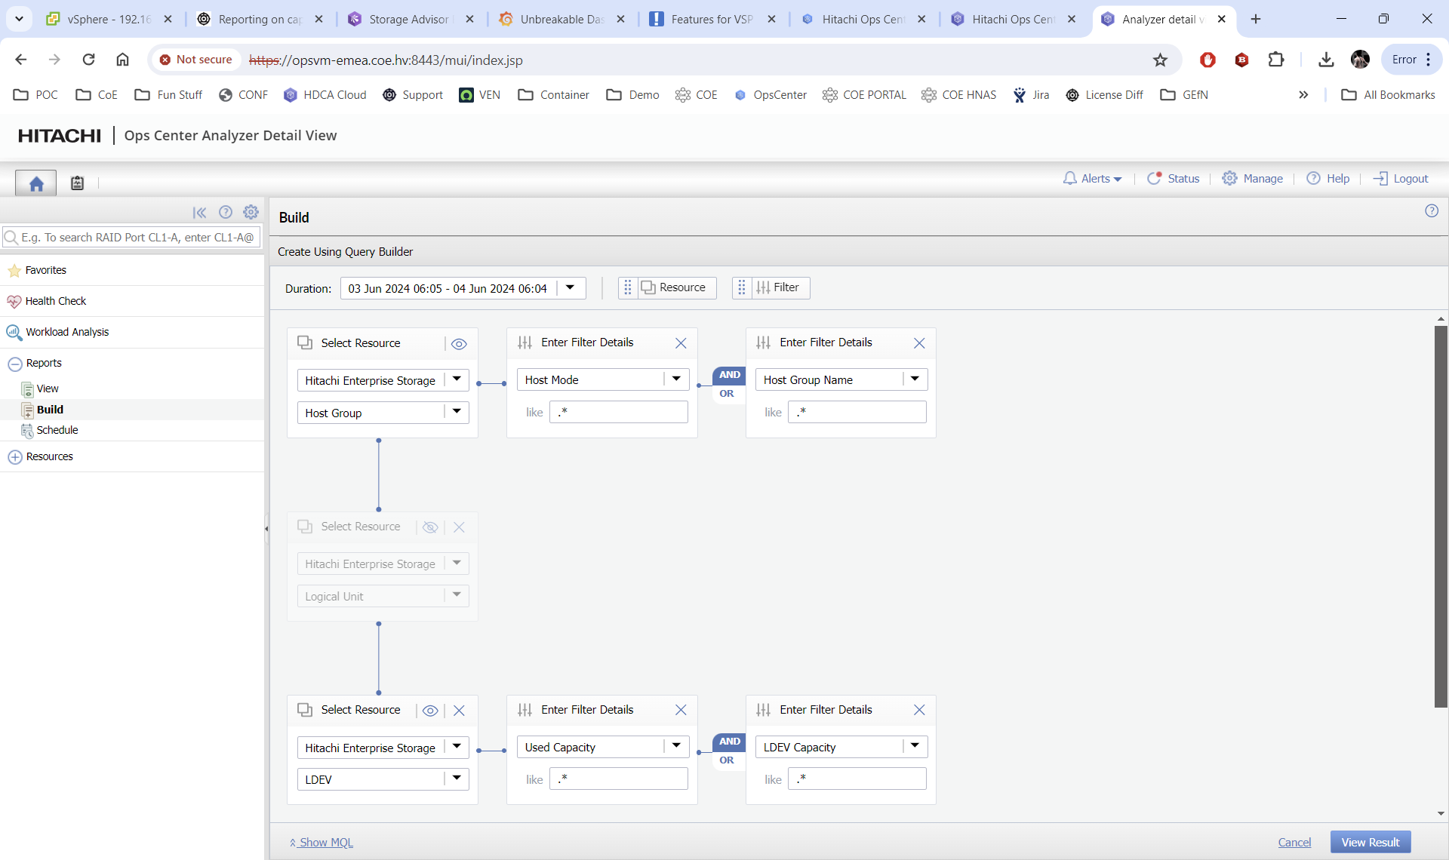This screenshot has height=860, width=1449.
Task: Remove the Host Mode filter box
Action: (x=681, y=343)
